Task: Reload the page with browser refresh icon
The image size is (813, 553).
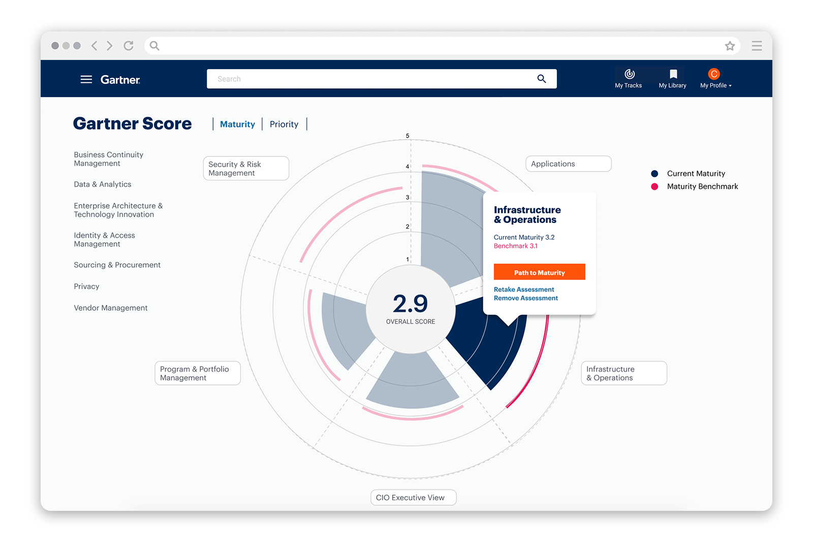Action: (x=129, y=46)
